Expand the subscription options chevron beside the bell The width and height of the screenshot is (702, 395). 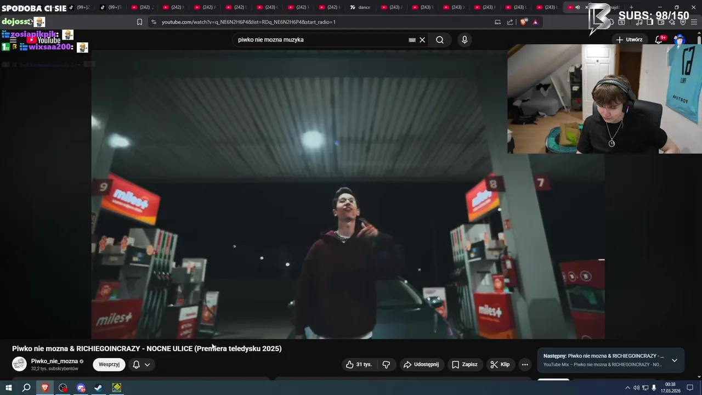click(x=147, y=364)
